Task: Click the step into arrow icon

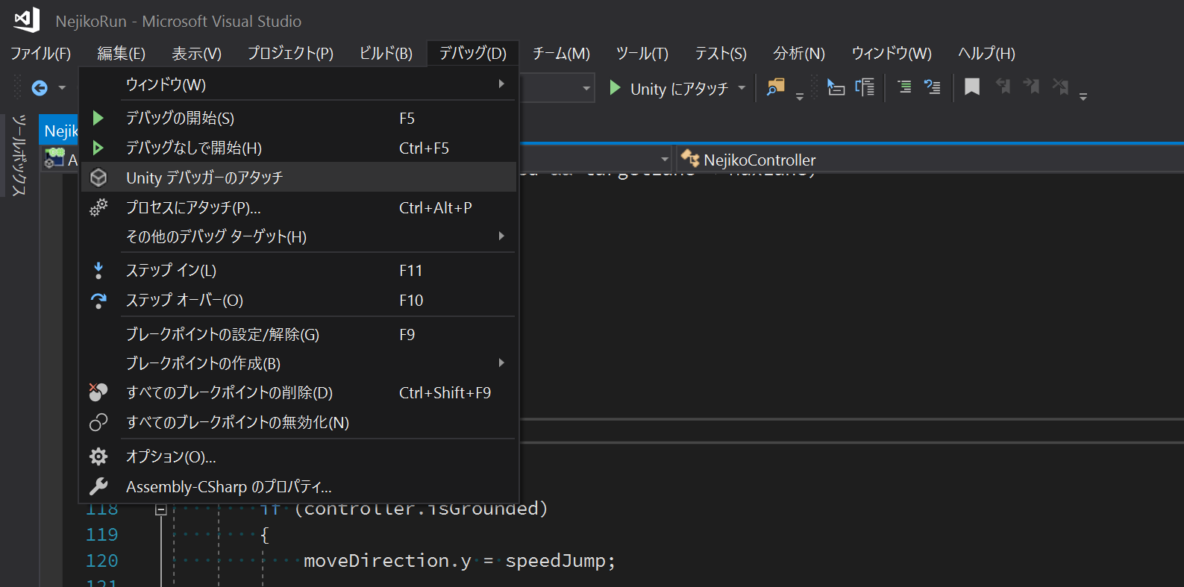Action: pyautogui.click(x=98, y=270)
